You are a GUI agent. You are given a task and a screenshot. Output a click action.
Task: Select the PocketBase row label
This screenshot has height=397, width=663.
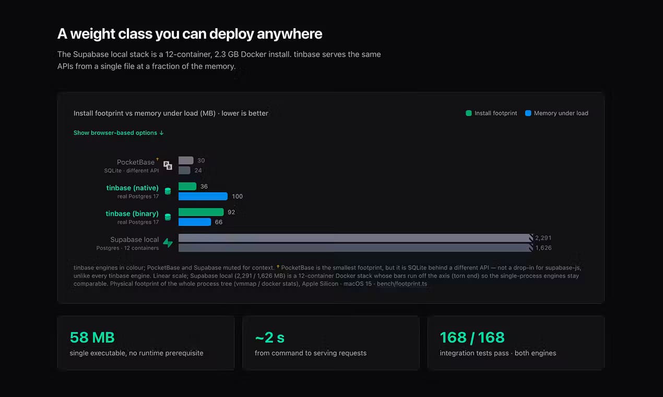click(x=136, y=162)
